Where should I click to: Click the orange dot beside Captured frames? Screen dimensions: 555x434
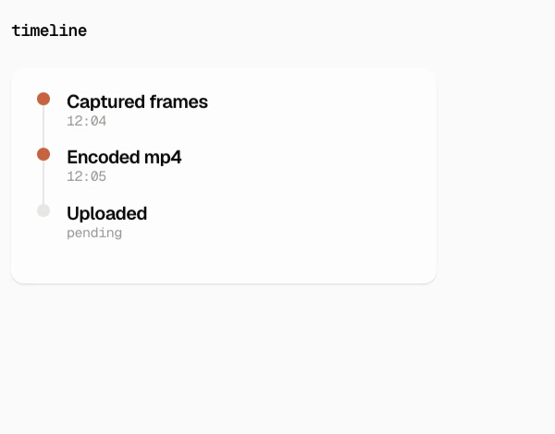coord(43,99)
